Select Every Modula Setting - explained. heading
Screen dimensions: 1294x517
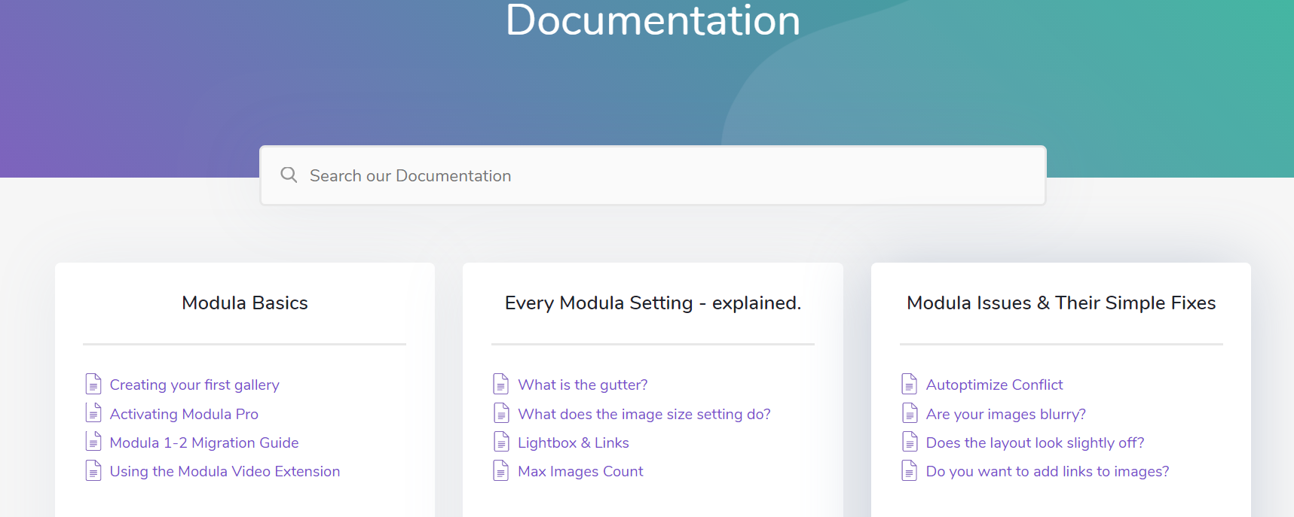[653, 303]
